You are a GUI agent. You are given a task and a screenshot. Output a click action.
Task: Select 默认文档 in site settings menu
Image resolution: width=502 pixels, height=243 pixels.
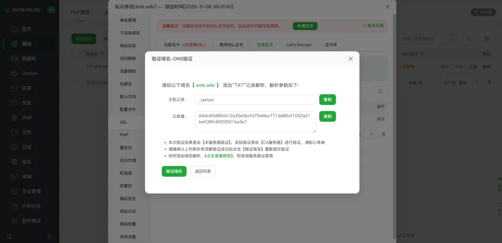[128, 97]
